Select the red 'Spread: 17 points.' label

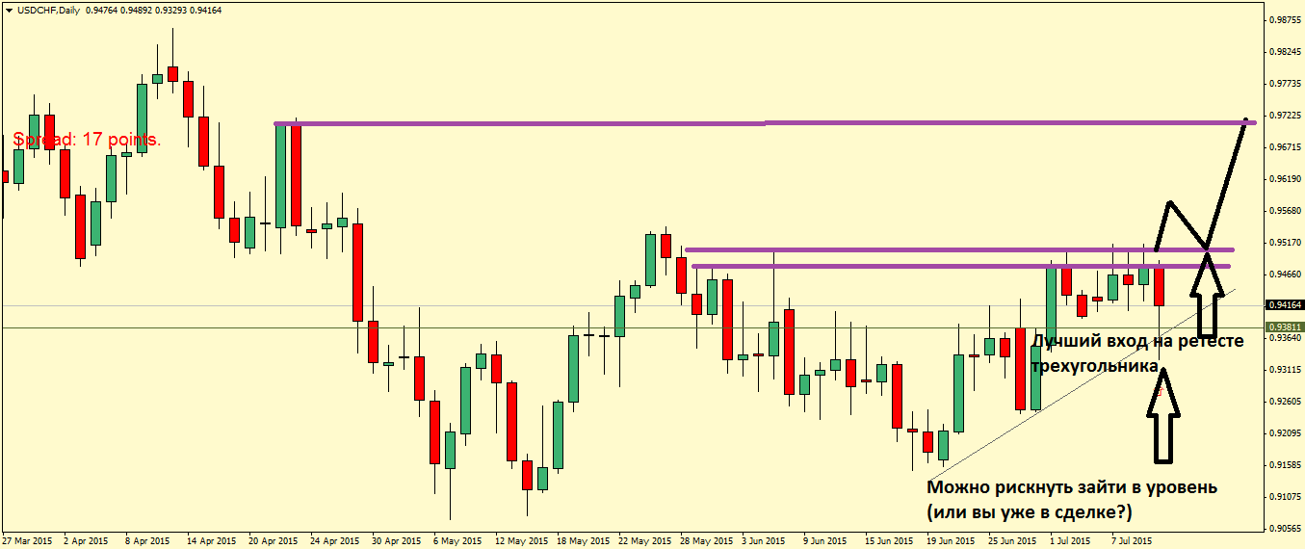[x=88, y=140]
